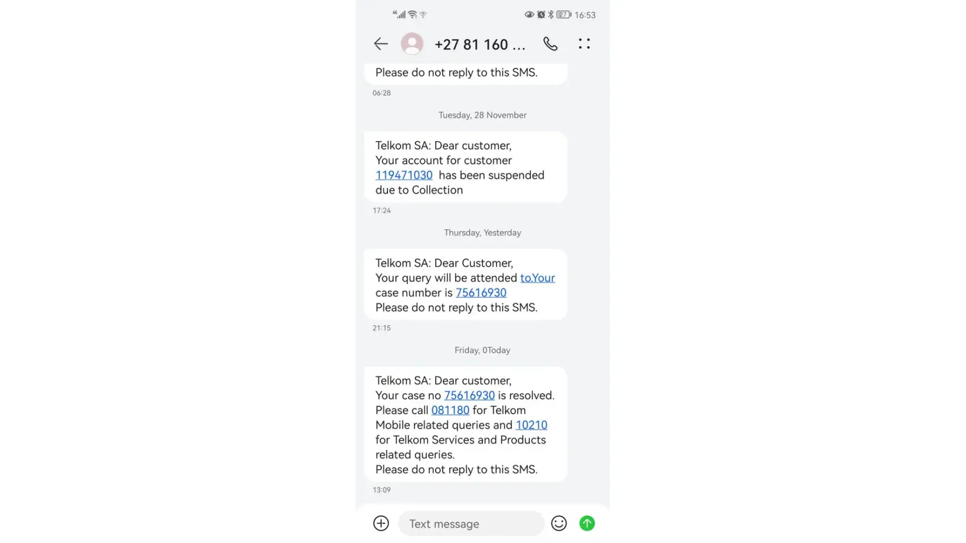Tap 75616930 link in resolved message
The height and width of the screenshot is (543, 966).
(469, 396)
